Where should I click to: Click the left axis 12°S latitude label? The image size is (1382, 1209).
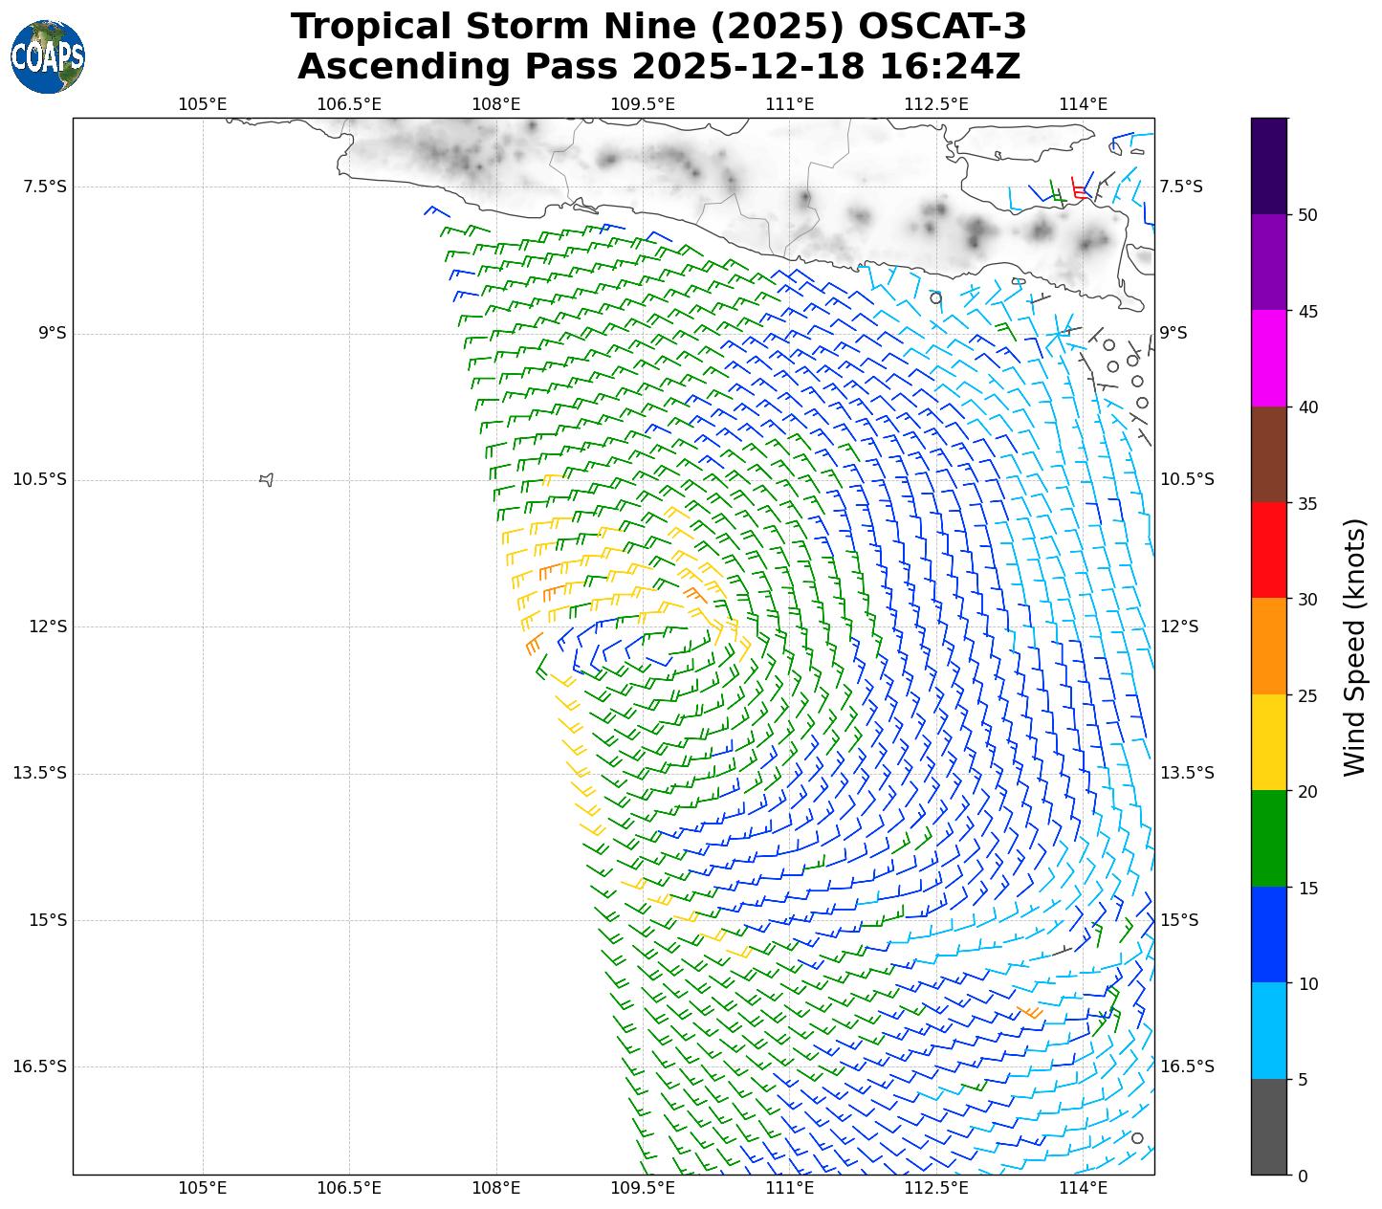click(48, 626)
